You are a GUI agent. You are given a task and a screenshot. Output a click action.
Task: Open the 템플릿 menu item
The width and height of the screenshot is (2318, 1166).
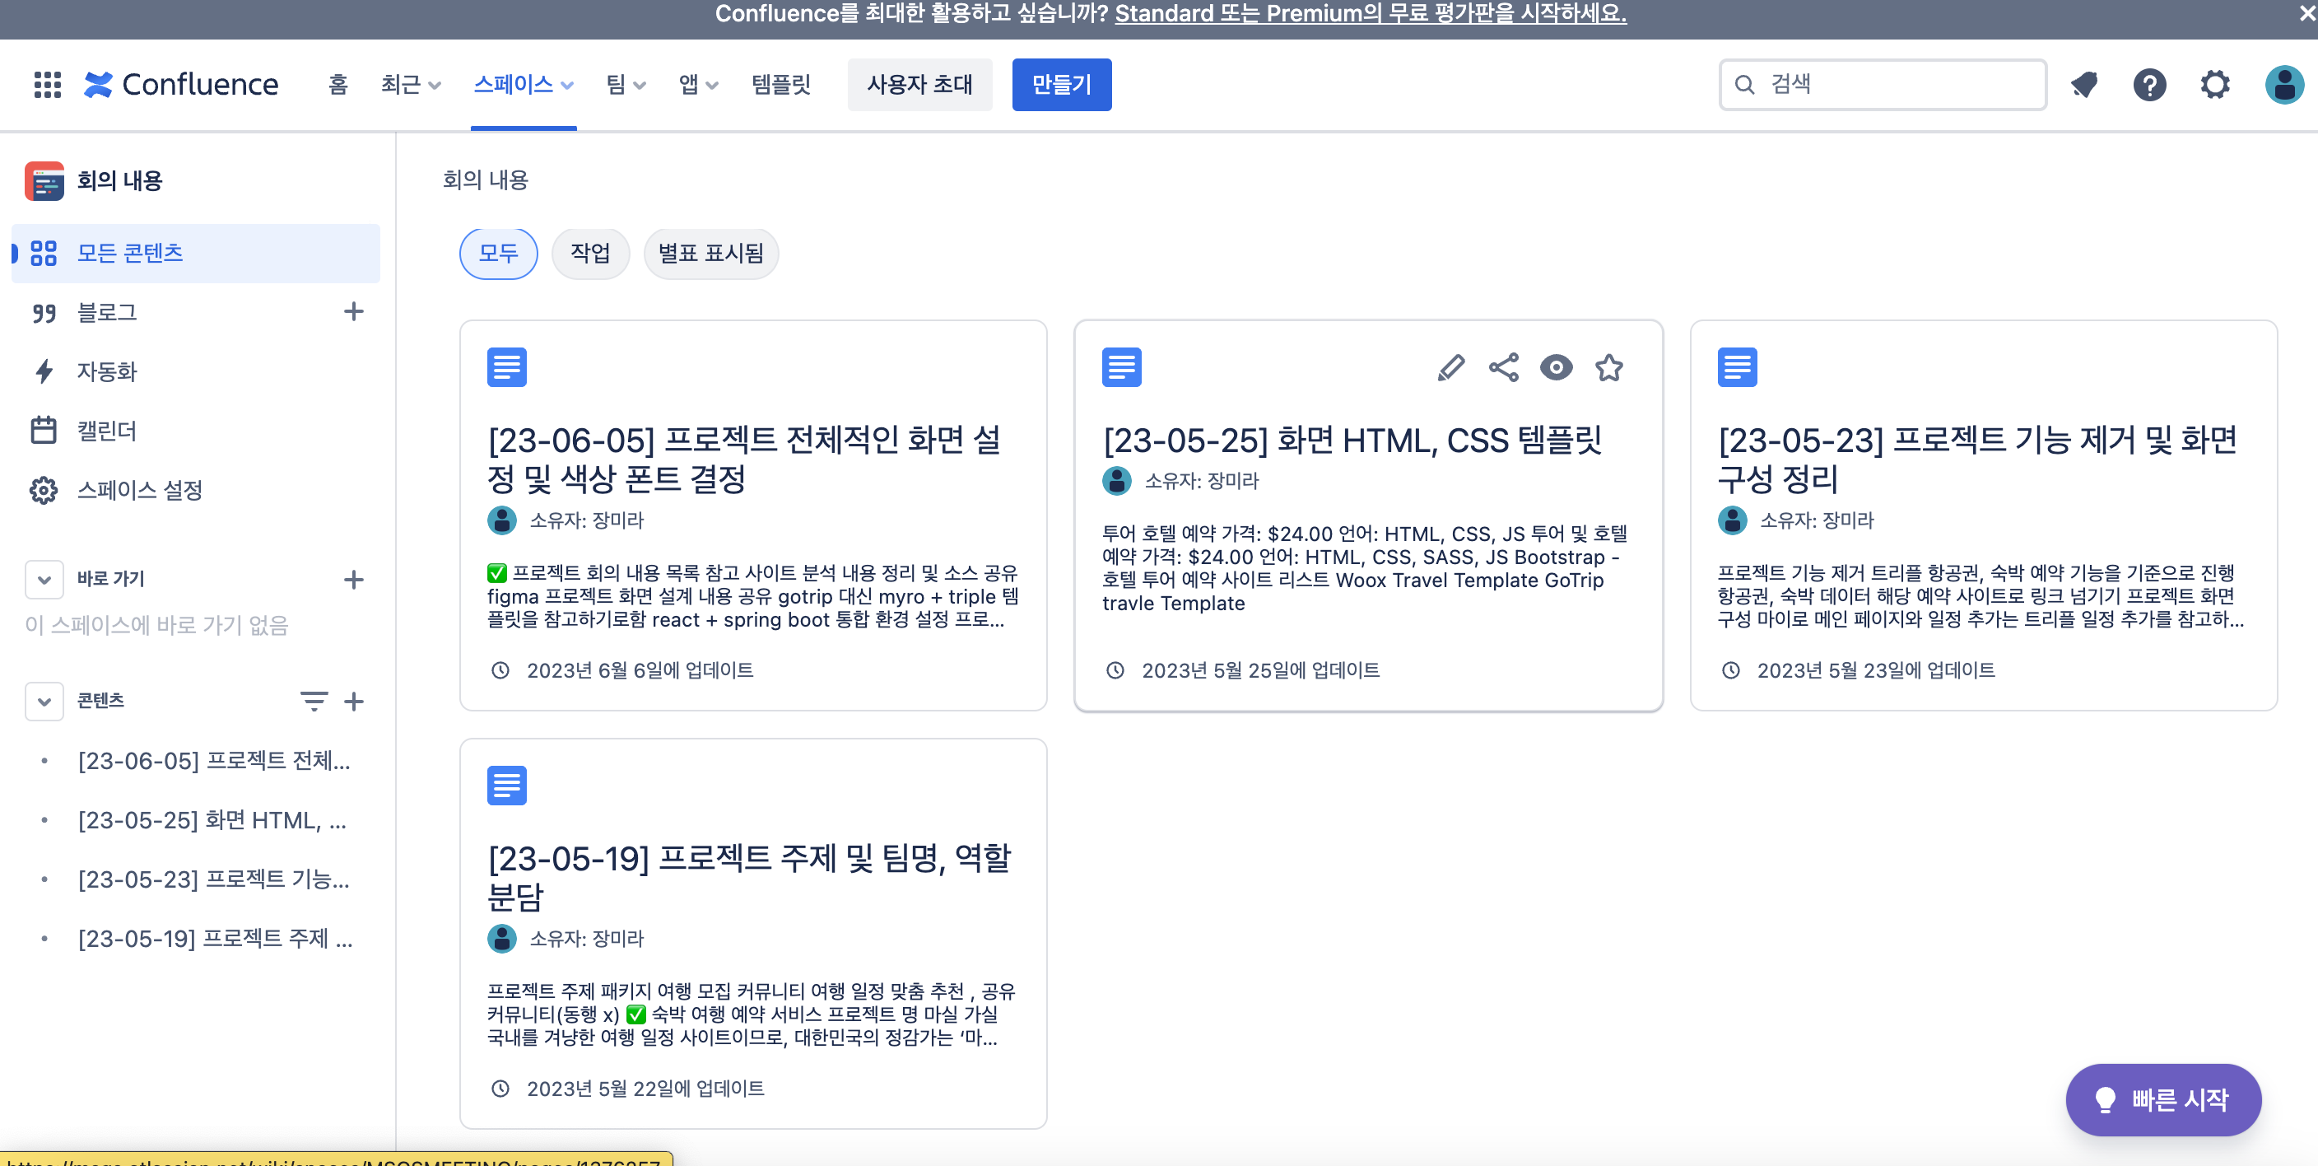(780, 85)
